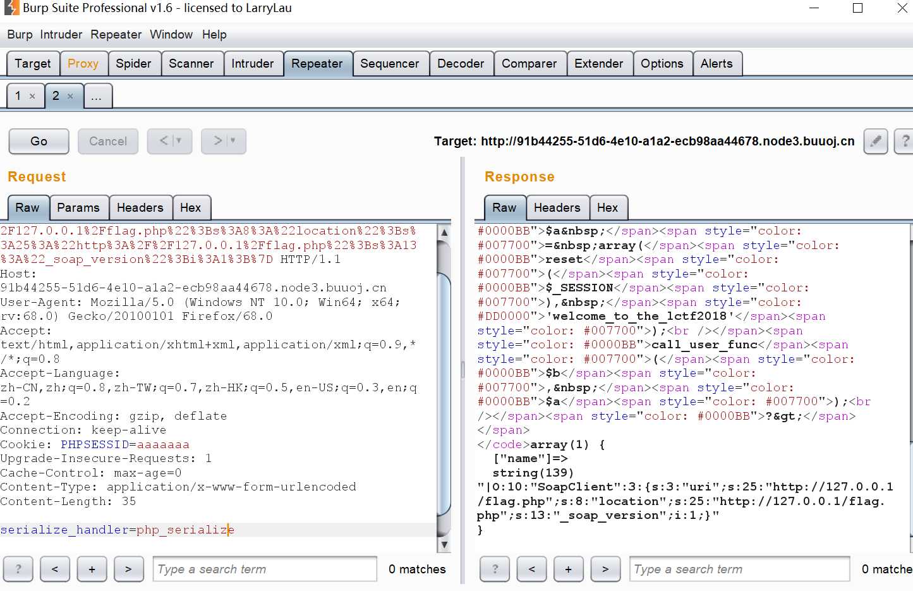Switch to the Sequencer tab
The height and width of the screenshot is (591, 913).
click(390, 64)
